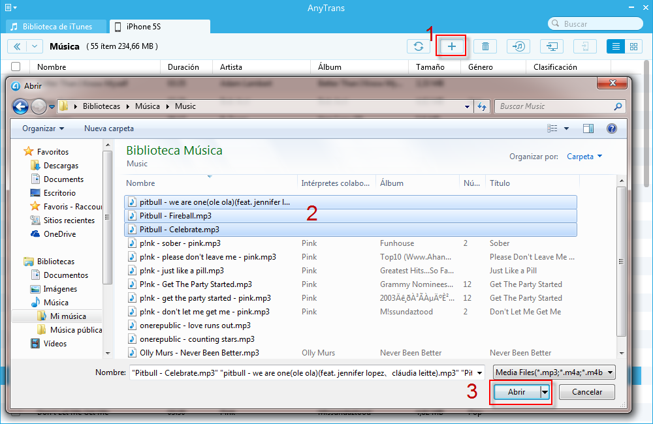Click the AnyTrans refresh icon
The width and height of the screenshot is (653, 424).
coord(418,46)
